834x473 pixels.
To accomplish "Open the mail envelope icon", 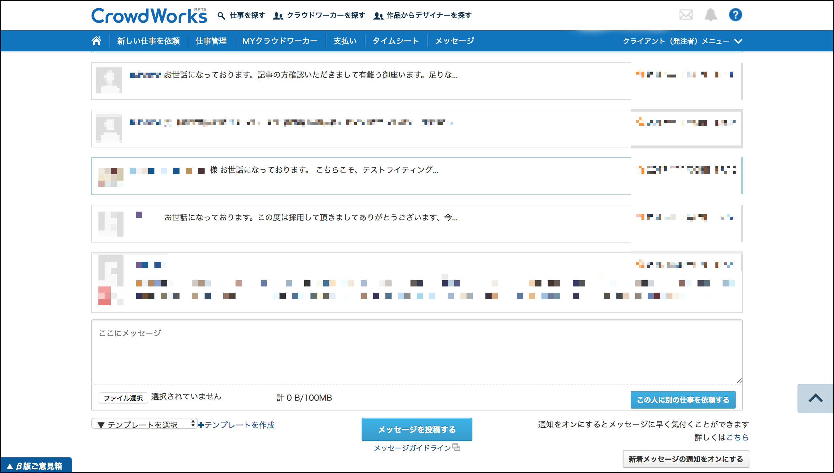I will tap(686, 15).
